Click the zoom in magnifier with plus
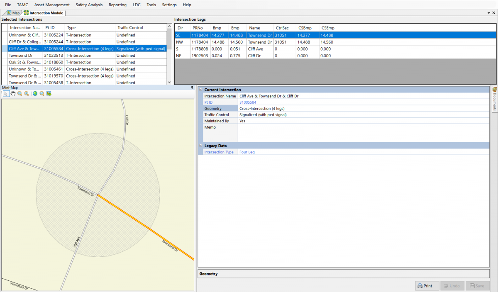 (x=27, y=94)
